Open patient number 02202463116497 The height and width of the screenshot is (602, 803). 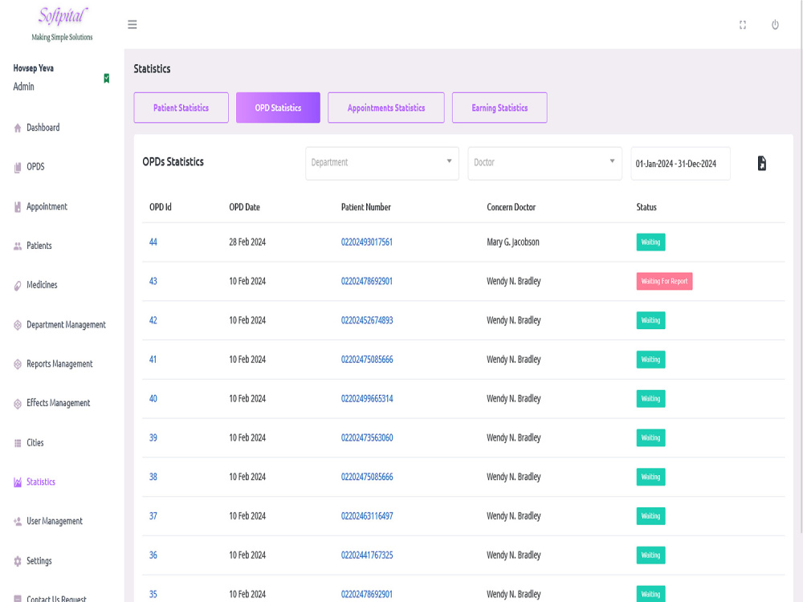(367, 516)
